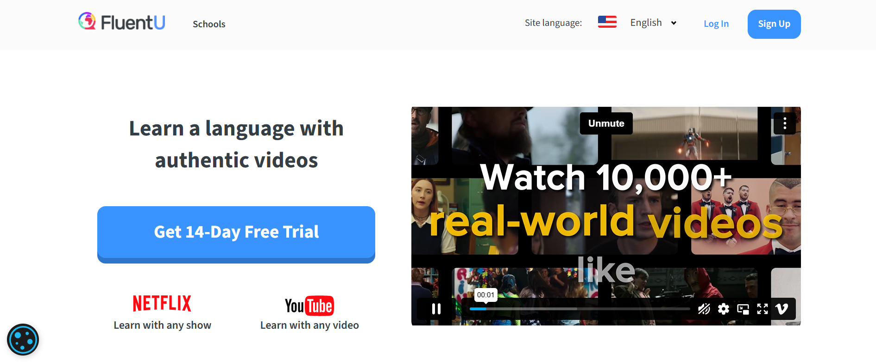The image size is (876, 362).
Task: Click the Netflix logo
Action: pyautogui.click(x=162, y=304)
